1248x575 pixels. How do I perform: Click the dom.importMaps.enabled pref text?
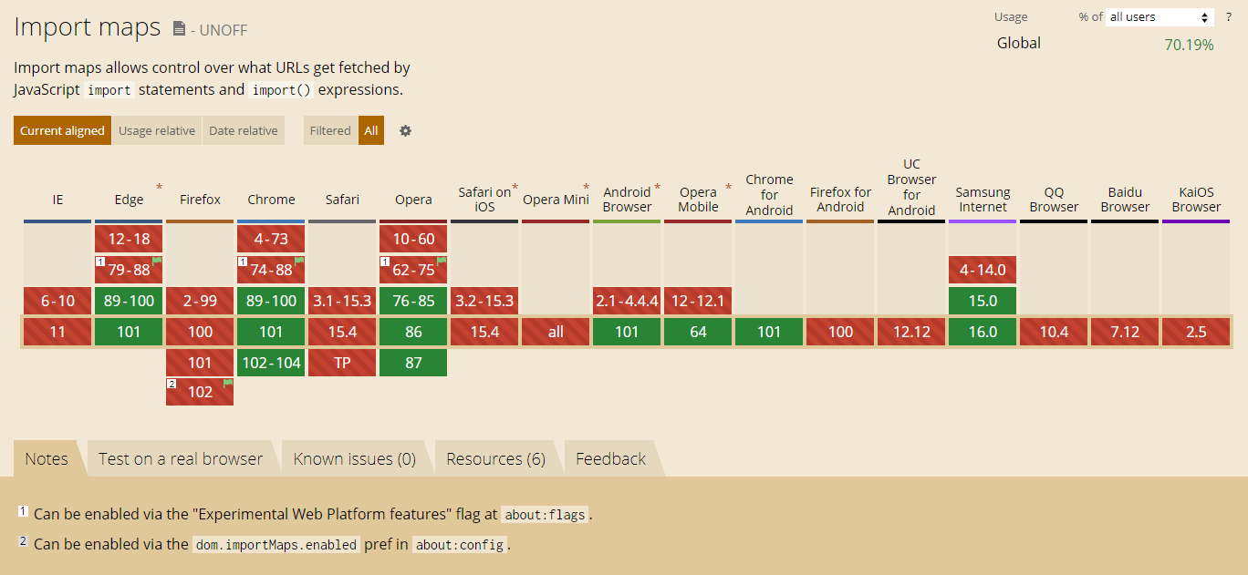pos(276,545)
